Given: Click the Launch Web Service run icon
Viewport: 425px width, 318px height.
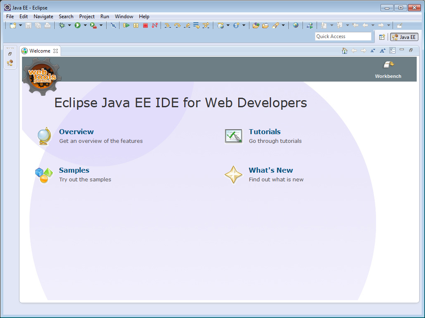Looking at the screenshot, I should coord(310,25).
